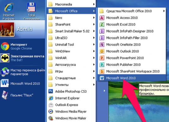Expand the WinRAR submenu arrow
169x122 pixels.
coord(94,58)
